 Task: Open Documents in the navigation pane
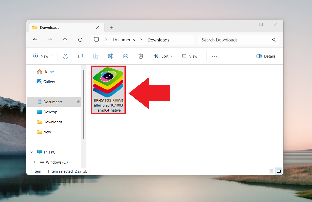[x=54, y=102]
